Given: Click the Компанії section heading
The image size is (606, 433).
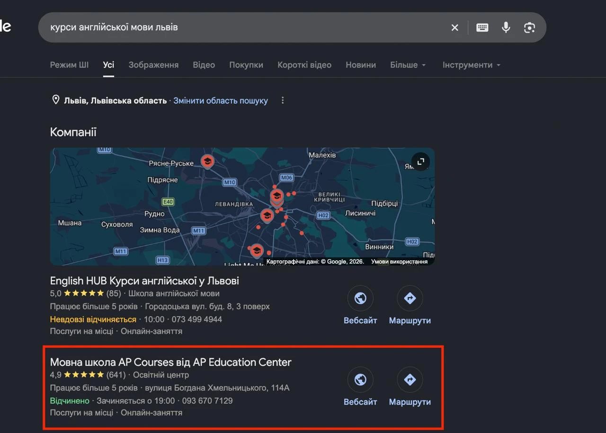Looking at the screenshot, I should pos(73,132).
